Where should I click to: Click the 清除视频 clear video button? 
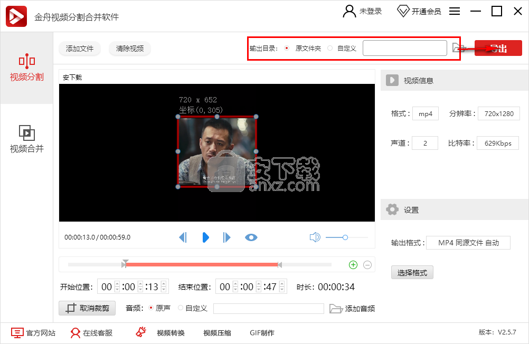click(130, 49)
